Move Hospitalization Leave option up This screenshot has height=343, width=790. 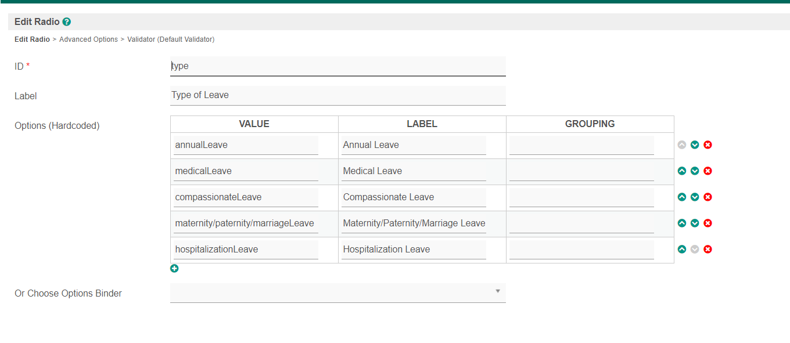click(x=682, y=249)
